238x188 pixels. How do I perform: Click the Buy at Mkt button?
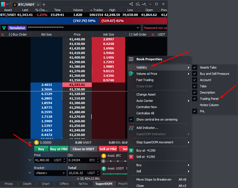59,149
